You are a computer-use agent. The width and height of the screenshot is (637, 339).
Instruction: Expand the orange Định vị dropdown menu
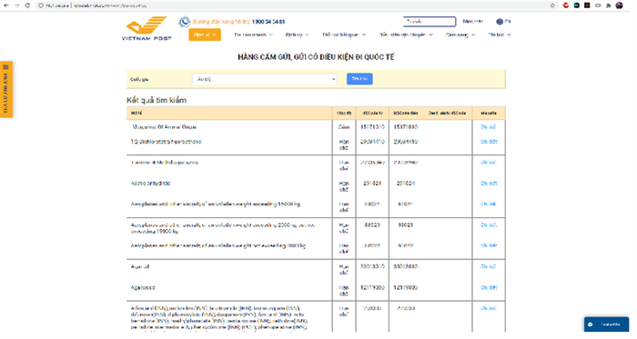point(205,35)
